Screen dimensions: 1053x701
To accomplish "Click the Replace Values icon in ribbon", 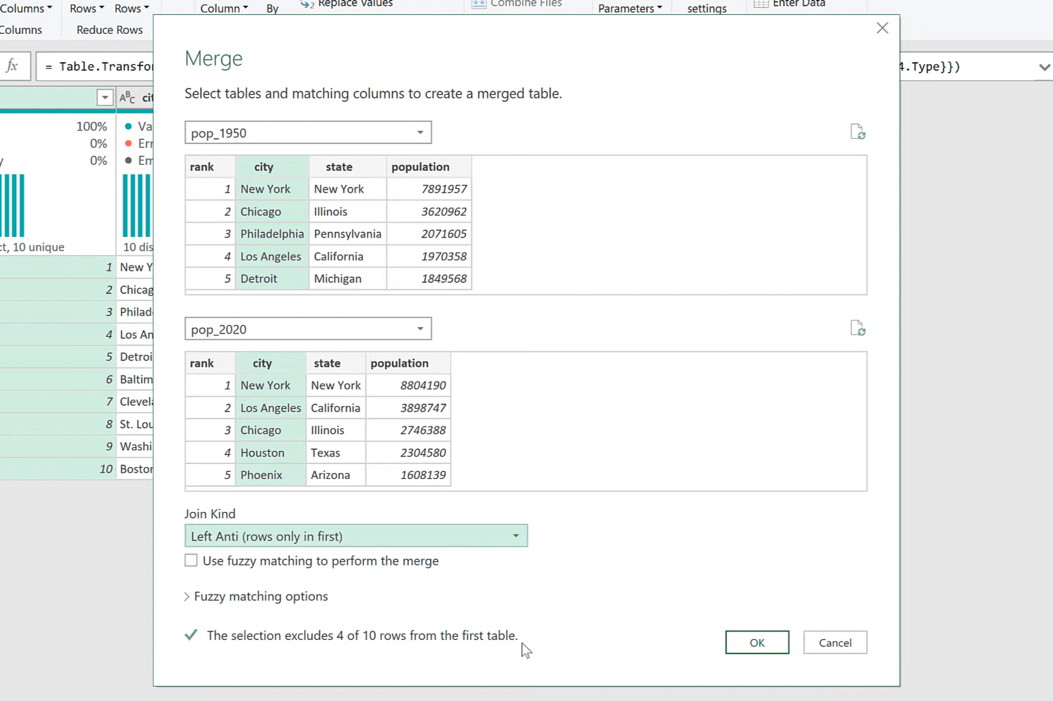I will 307,4.
